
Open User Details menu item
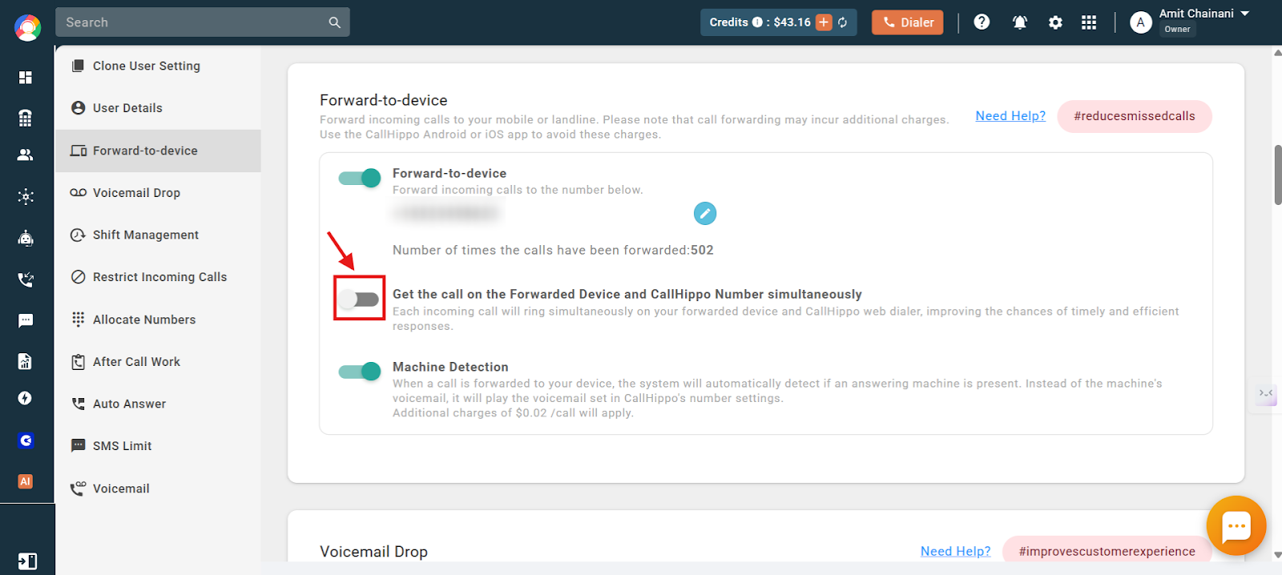pos(158,108)
